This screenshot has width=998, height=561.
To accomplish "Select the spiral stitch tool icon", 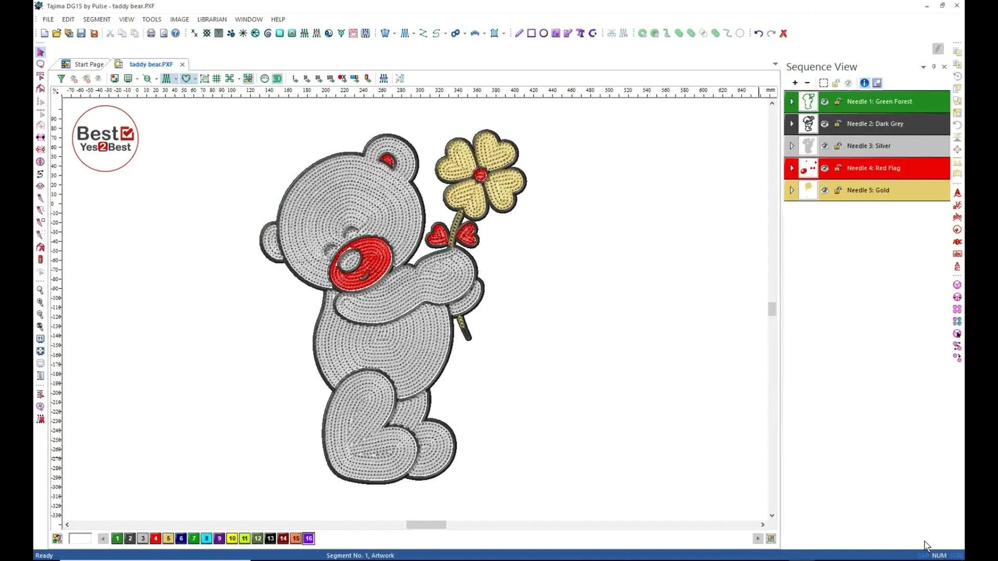I will tap(267, 34).
